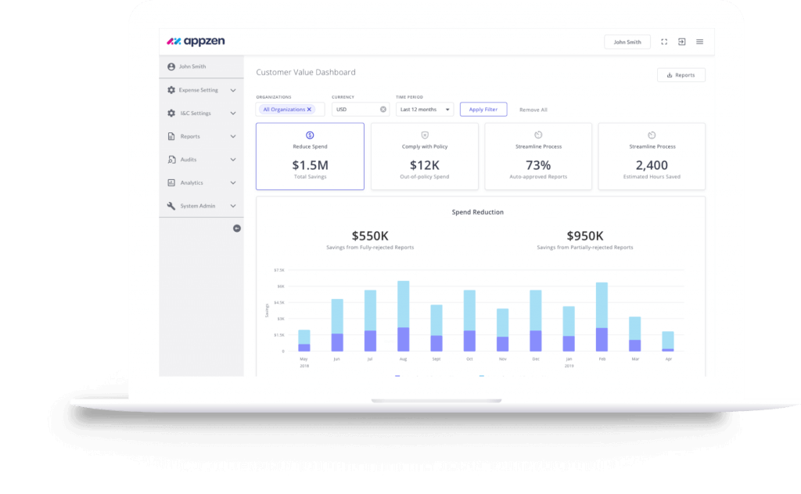801x494 pixels.
Task: Open the fullscreen icon in the header
Action: pos(664,41)
